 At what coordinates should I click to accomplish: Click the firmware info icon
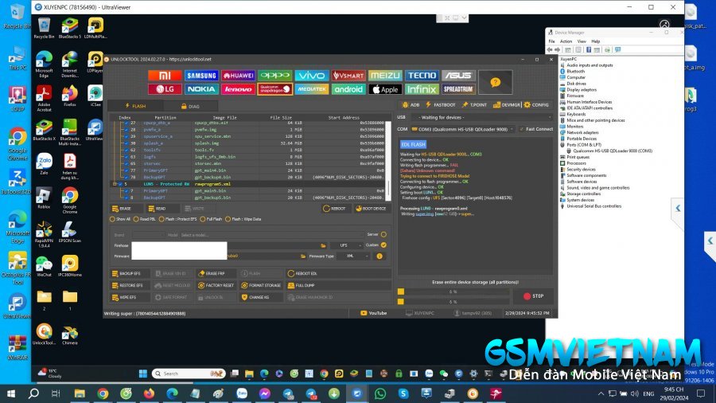coord(379,256)
